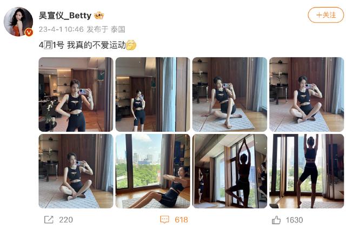
Task: Like the post with thumbs-up icon
Action: tap(276, 220)
